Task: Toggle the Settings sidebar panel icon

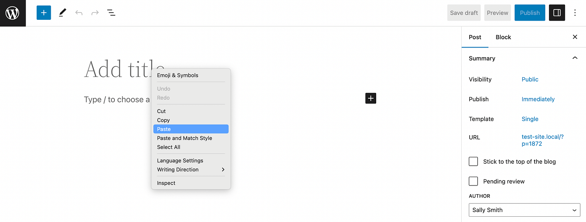Action: click(x=557, y=13)
